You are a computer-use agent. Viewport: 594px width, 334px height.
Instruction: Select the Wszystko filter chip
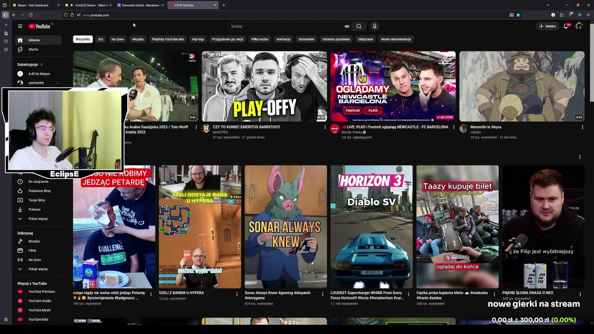tap(83, 39)
